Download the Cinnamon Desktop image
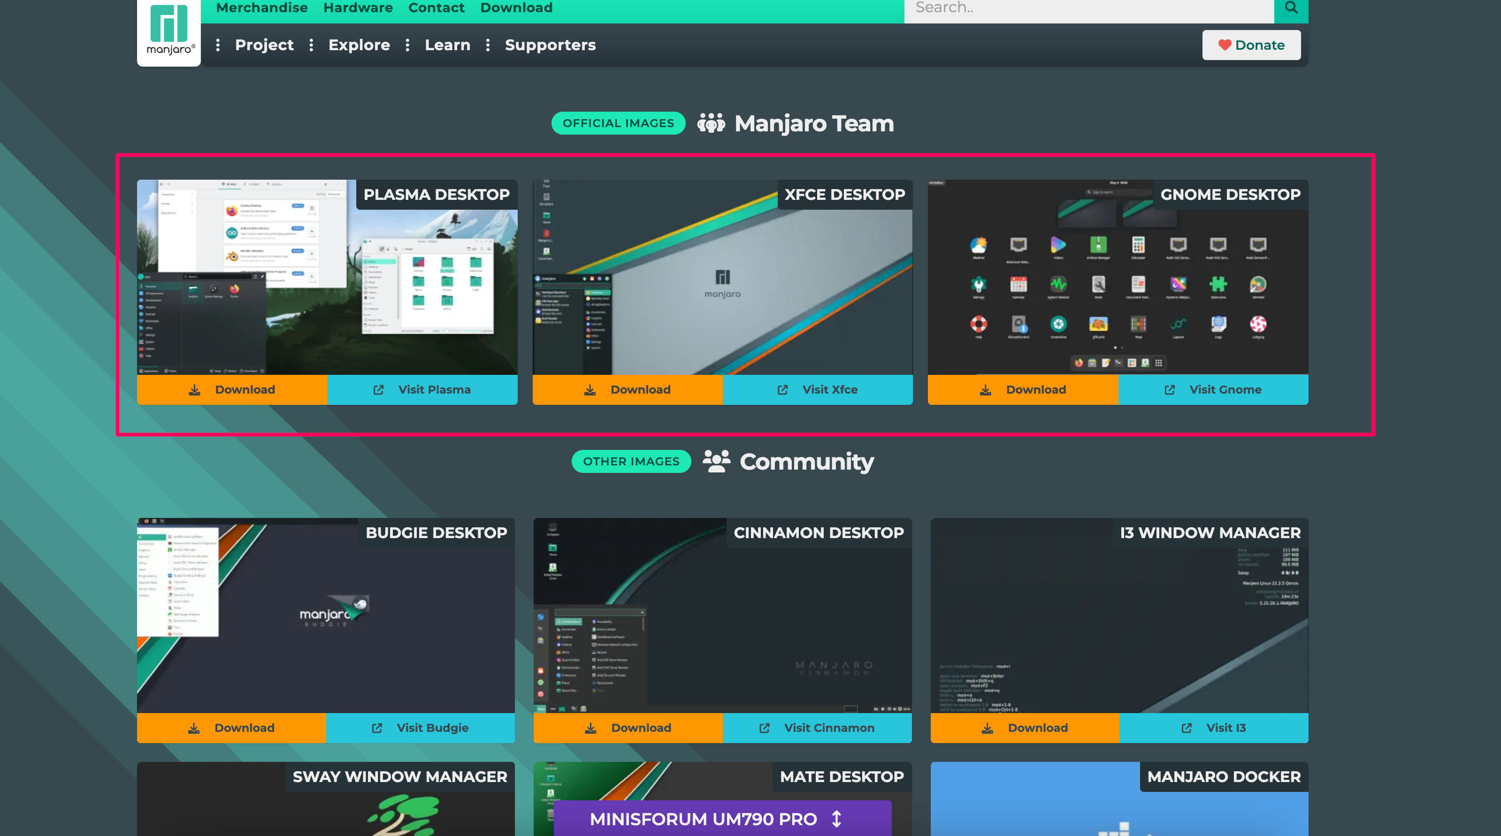Image resolution: width=1501 pixels, height=836 pixels. [x=628, y=728]
